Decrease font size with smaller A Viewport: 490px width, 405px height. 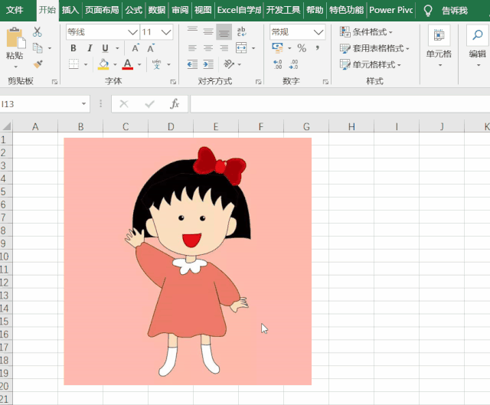tap(151, 48)
